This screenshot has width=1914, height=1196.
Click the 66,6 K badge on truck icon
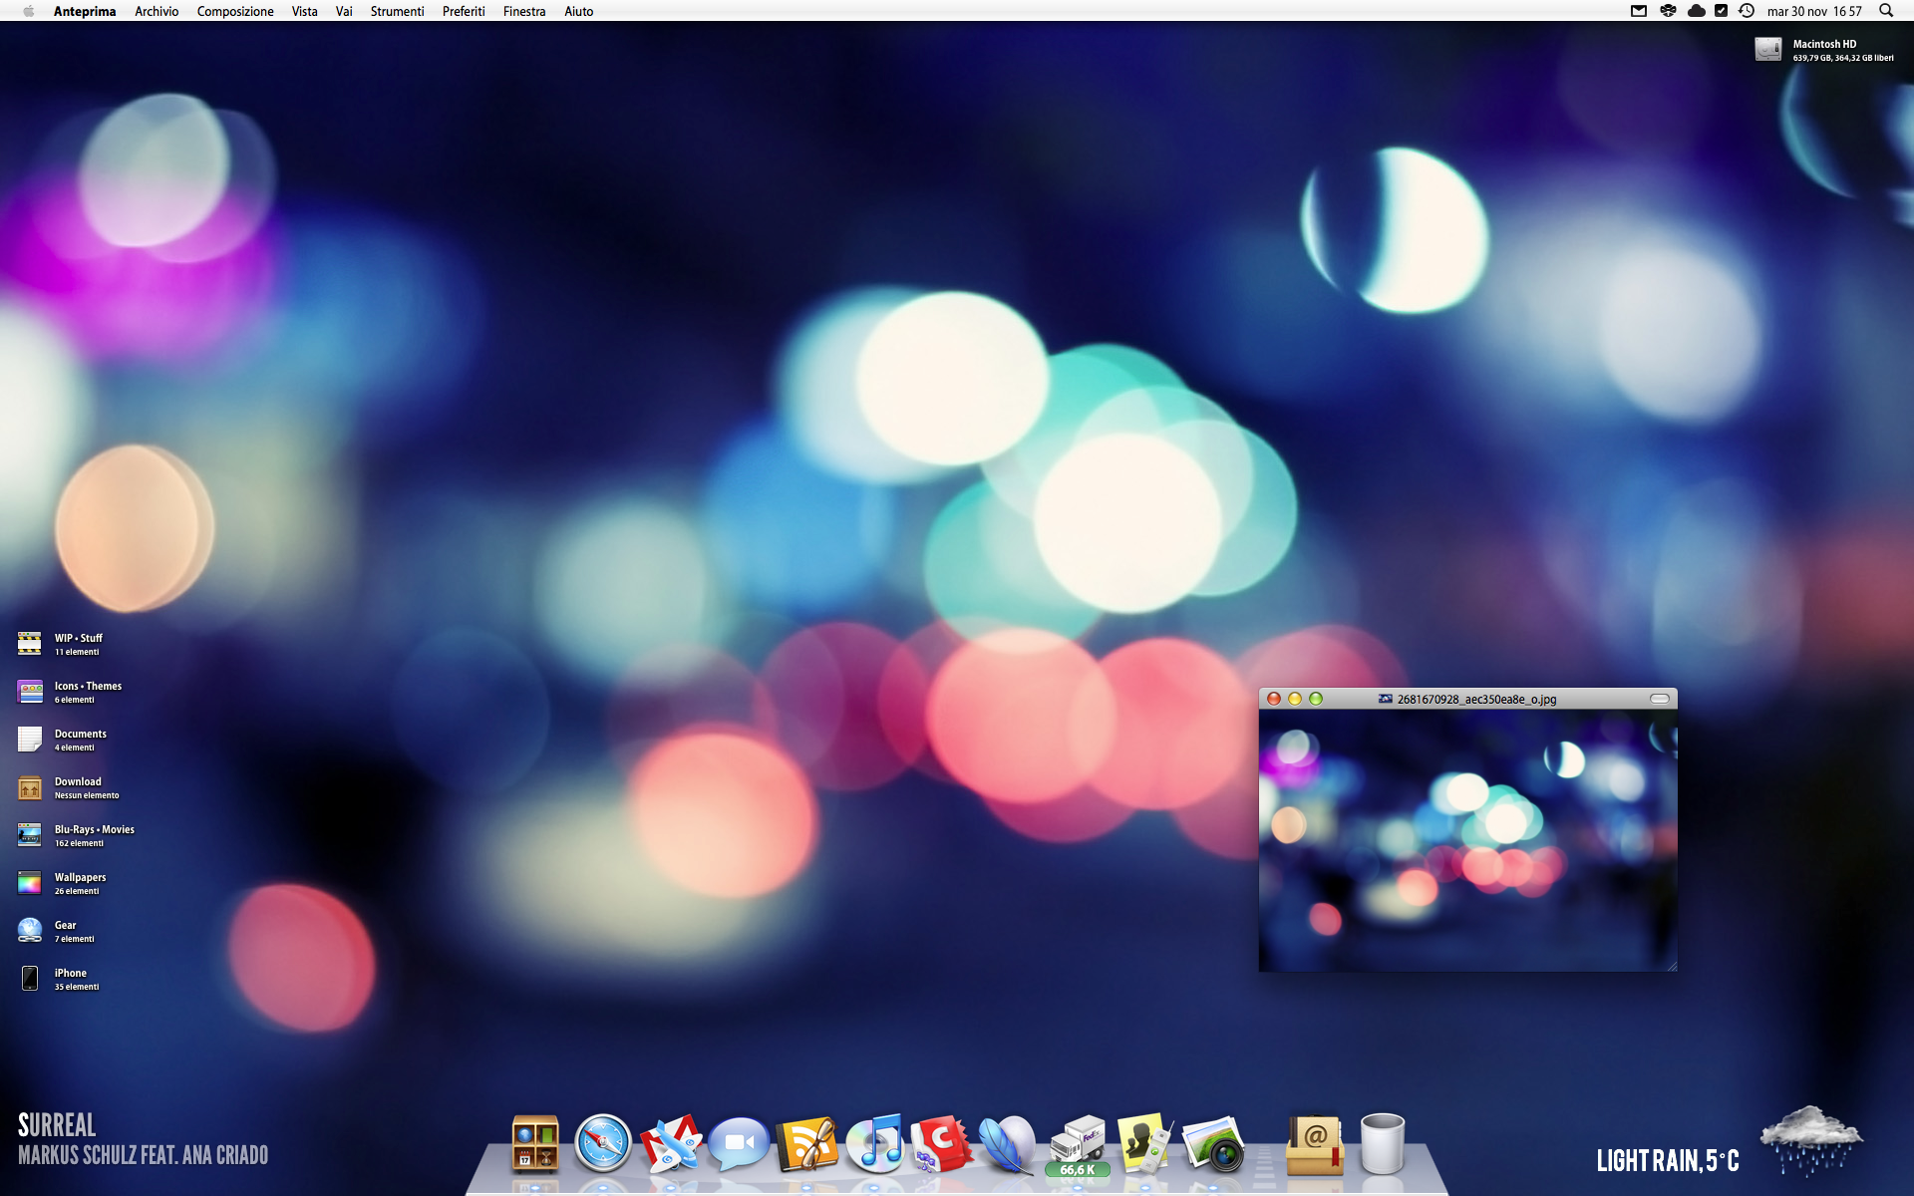[x=1078, y=1170]
